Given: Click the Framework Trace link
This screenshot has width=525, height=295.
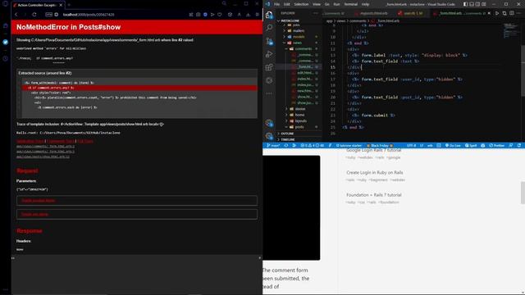Looking at the screenshot, I should (61, 141).
